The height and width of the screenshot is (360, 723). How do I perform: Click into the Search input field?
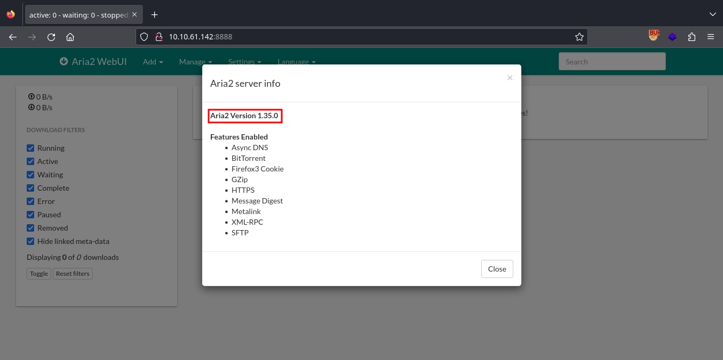(611, 62)
